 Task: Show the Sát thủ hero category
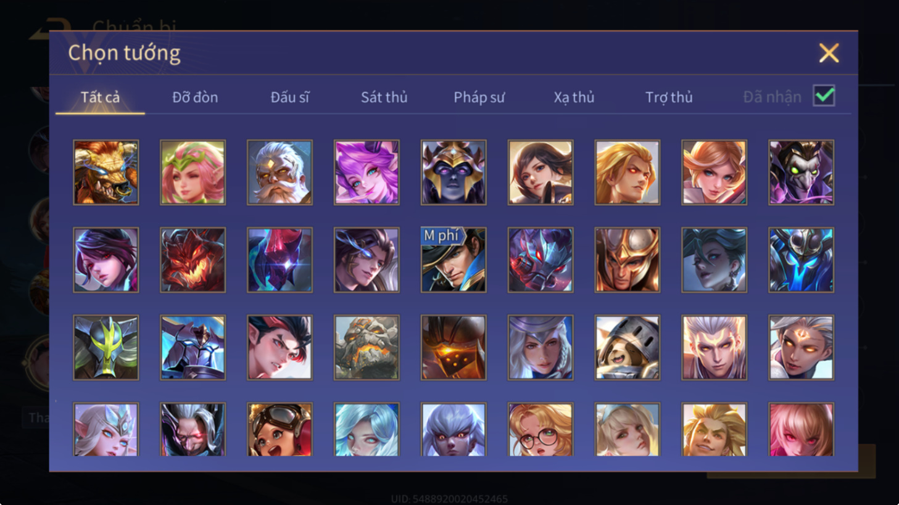(384, 97)
